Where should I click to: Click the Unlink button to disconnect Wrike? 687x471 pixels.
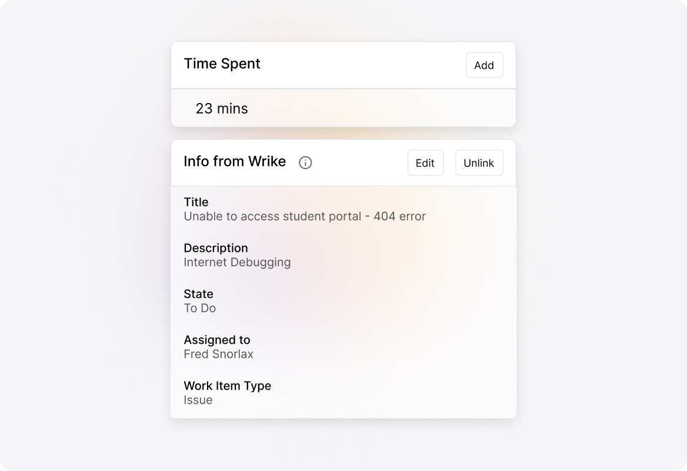click(479, 162)
